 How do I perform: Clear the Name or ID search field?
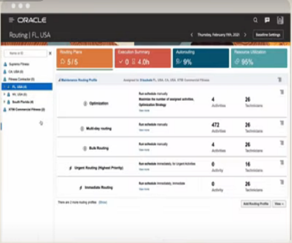click(x=50, y=53)
